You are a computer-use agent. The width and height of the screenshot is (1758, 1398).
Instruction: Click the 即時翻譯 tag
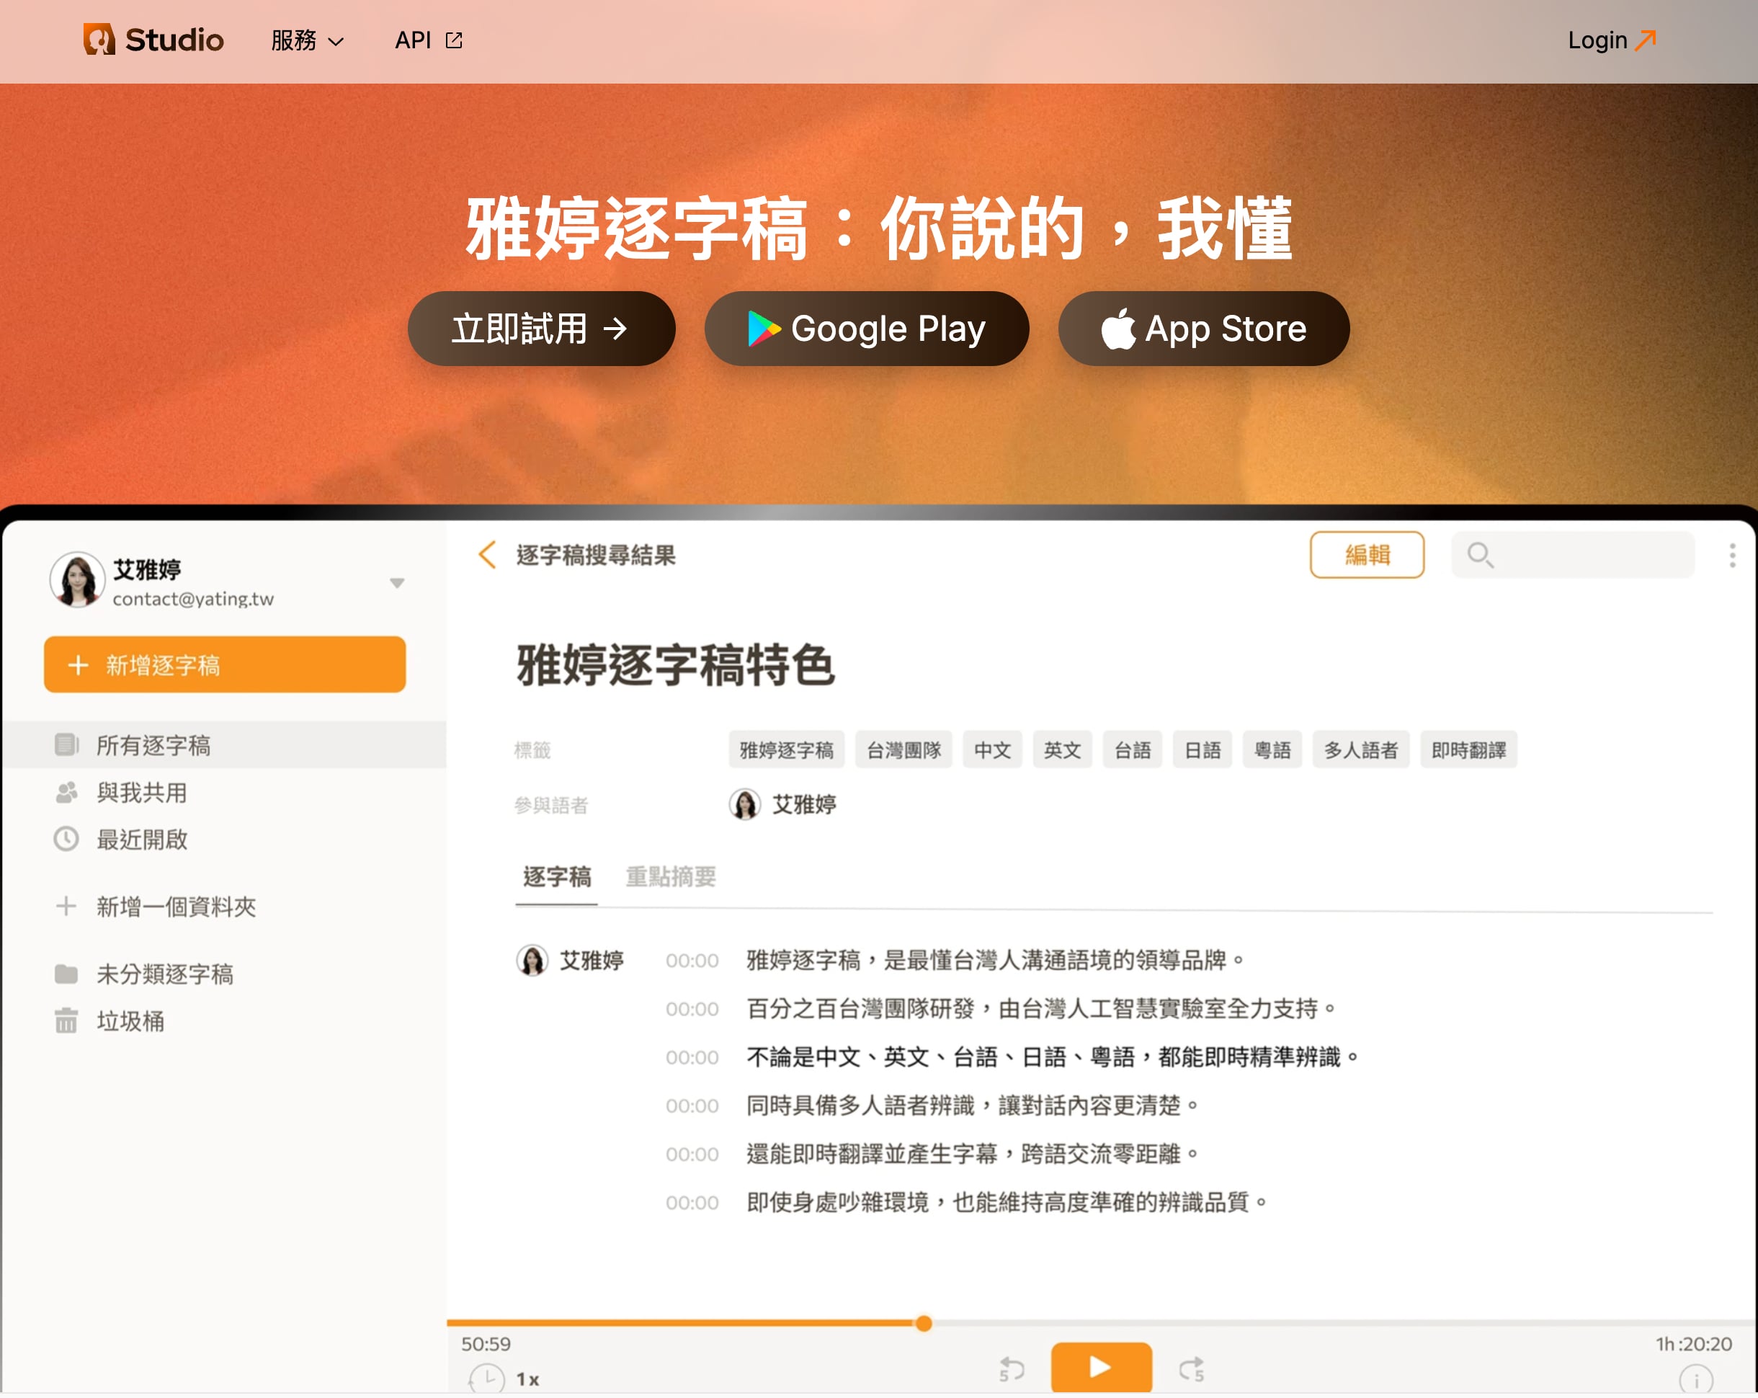click(x=1468, y=749)
